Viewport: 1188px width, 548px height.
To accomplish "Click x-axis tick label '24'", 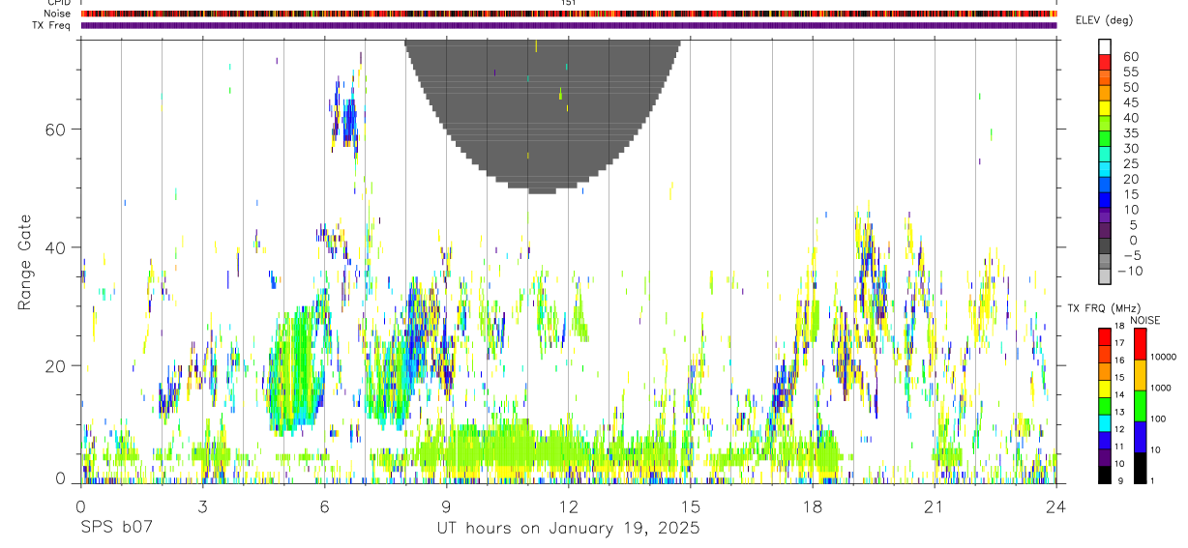I will pos(1055,507).
